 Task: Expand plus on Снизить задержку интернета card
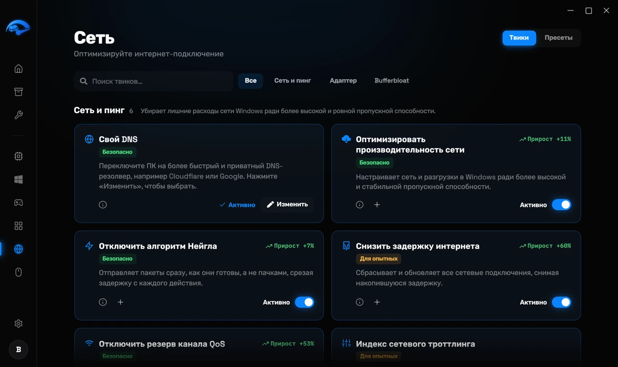[377, 302]
